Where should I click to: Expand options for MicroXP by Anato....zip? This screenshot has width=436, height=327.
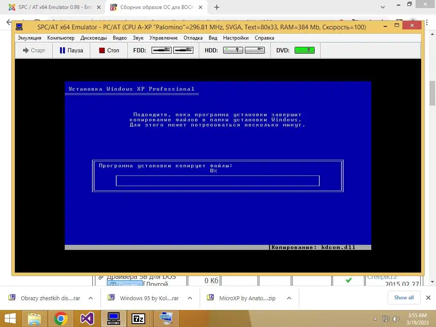(289, 298)
